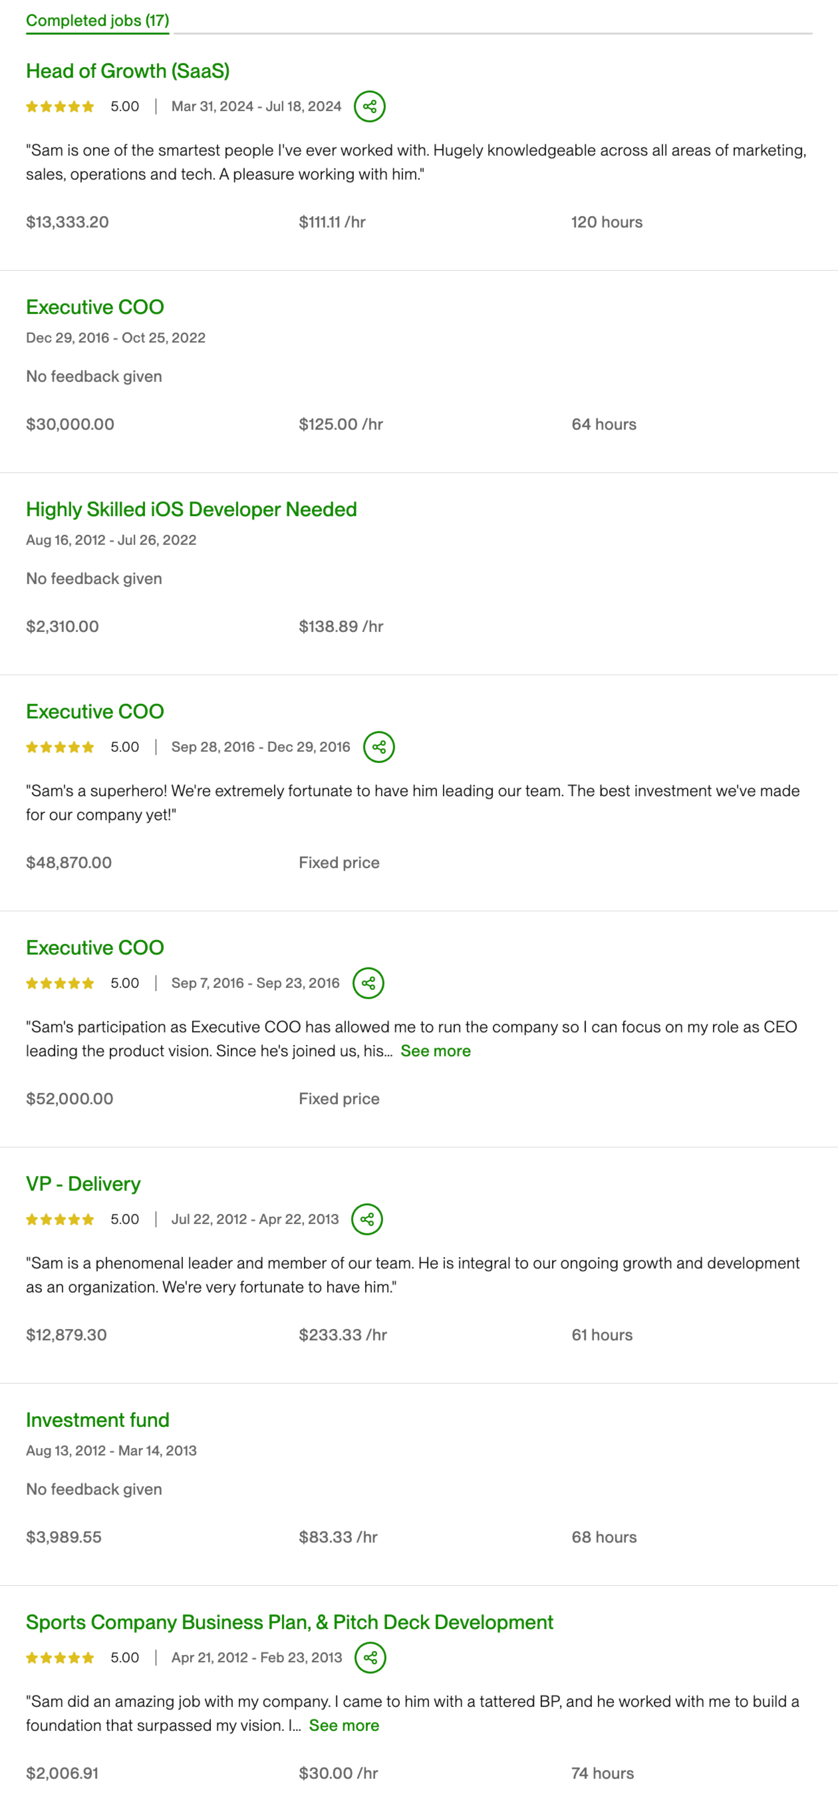Share the Sports Company Business Plan review
The width and height of the screenshot is (838, 1816).
370,1657
